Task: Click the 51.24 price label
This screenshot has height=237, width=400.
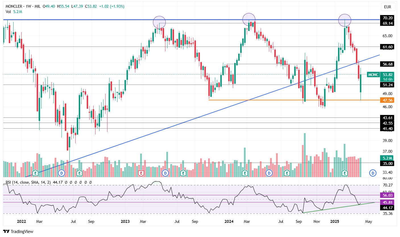Action: [x=387, y=85]
